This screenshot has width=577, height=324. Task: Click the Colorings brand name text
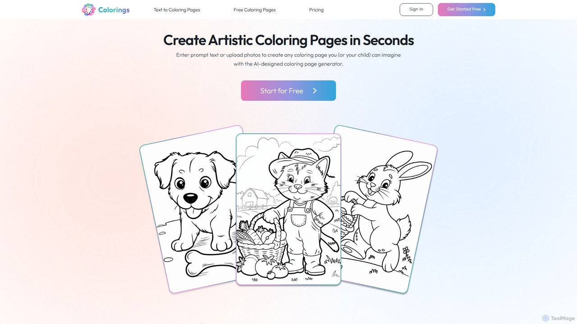pyautogui.click(x=114, y=9)
